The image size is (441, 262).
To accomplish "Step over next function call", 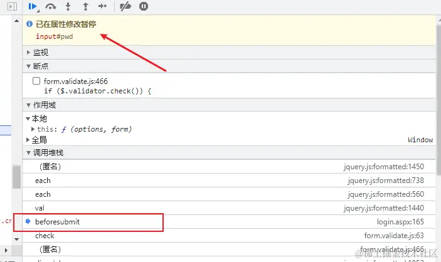I will point(51,6).
